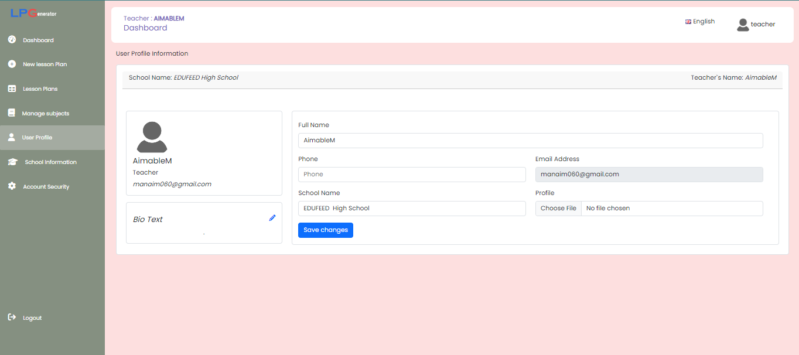
Task: Focus the Phone input field
Action: click(412, 175)
